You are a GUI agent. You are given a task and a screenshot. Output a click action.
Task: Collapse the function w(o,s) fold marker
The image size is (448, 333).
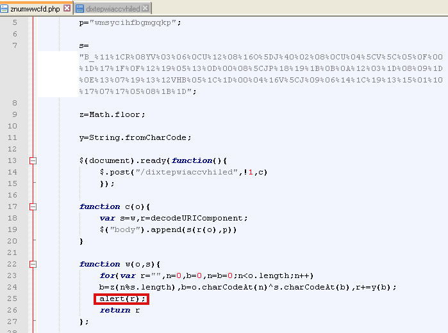33,264
